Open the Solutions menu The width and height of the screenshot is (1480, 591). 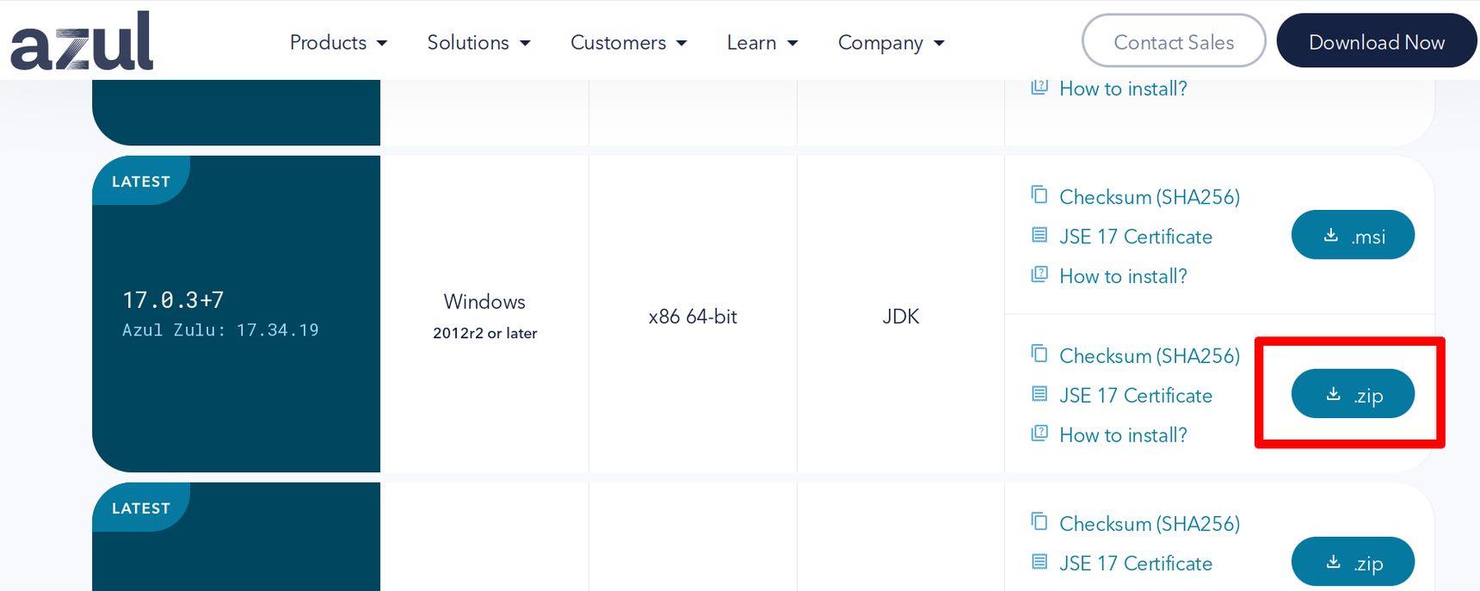point(478,42)
